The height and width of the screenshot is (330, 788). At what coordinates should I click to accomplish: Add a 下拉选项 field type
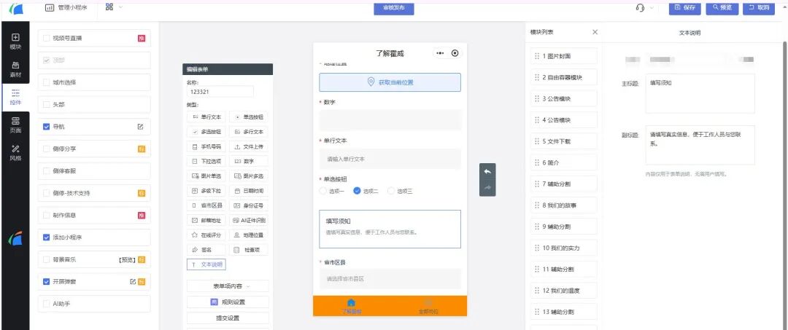tap(206, 162)
